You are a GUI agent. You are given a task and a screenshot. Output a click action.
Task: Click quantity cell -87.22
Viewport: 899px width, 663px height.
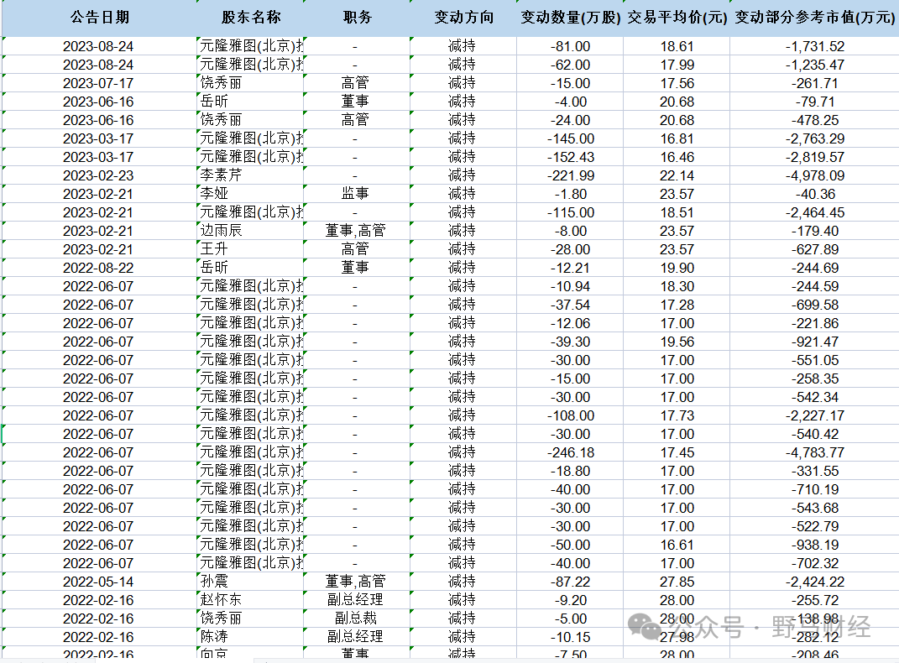click(571, 582)
